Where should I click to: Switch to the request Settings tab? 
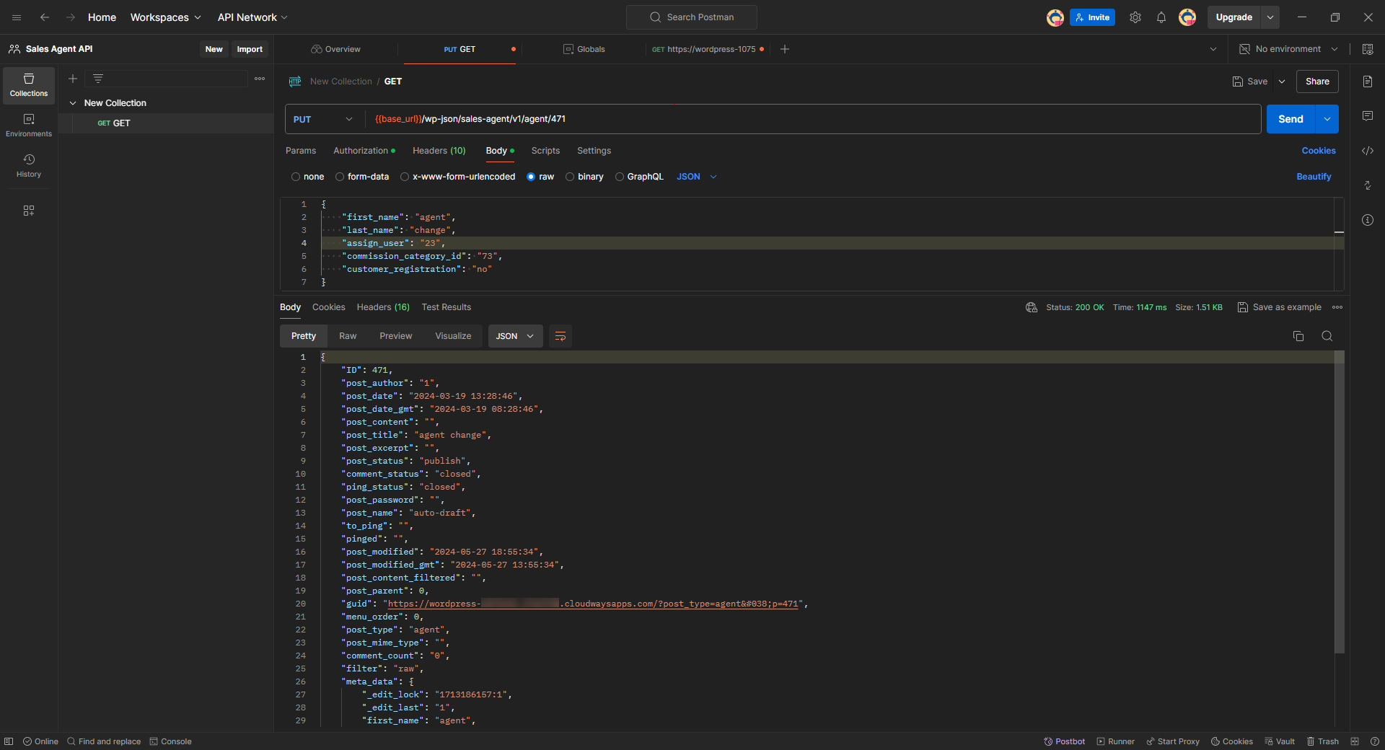click(594, 151)
